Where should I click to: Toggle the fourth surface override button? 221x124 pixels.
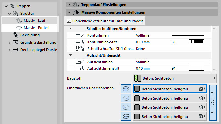tap(126, 116)
